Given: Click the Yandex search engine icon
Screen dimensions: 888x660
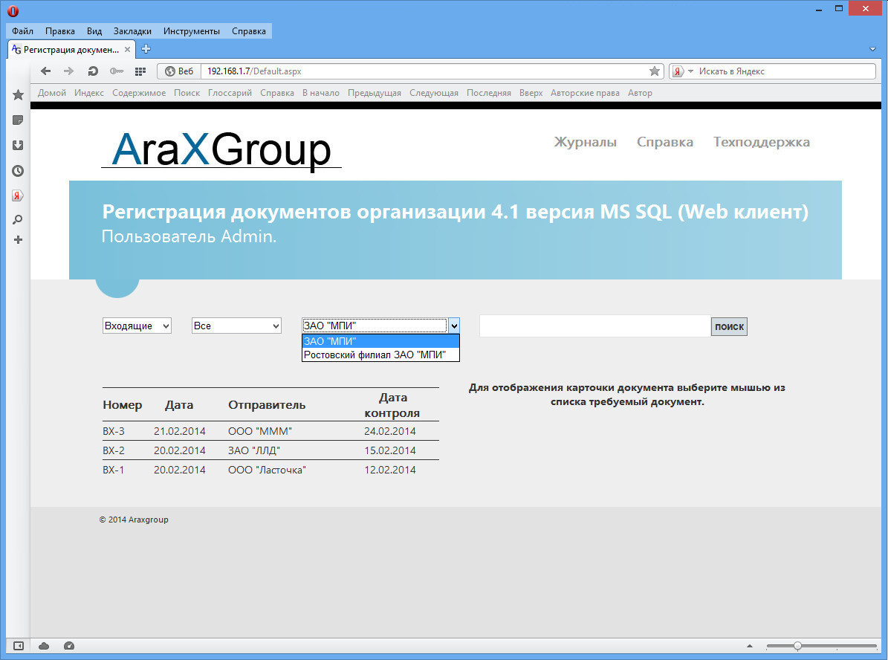Looking at the screenshot, I should tap(677, 71).
